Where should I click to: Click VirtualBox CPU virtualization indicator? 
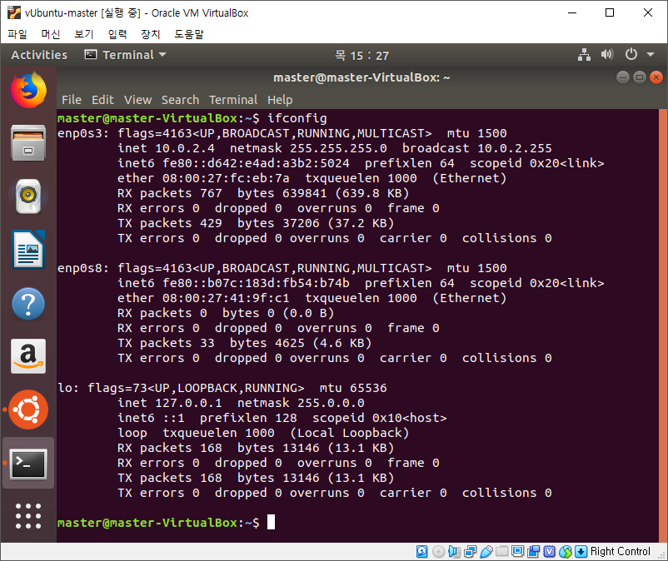tap(550, 552)
